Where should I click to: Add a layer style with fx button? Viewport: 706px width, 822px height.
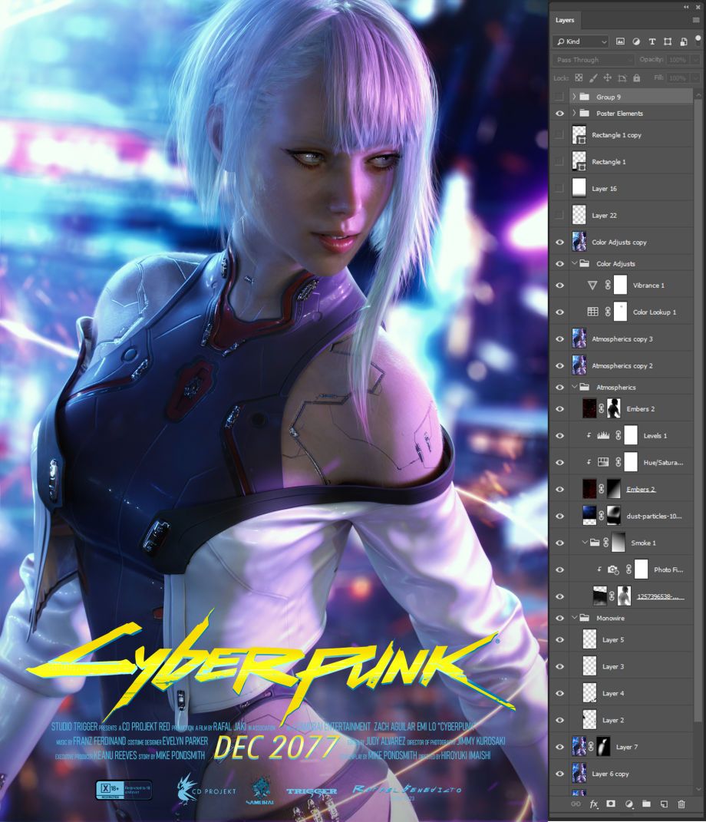(x=593, y=804)
